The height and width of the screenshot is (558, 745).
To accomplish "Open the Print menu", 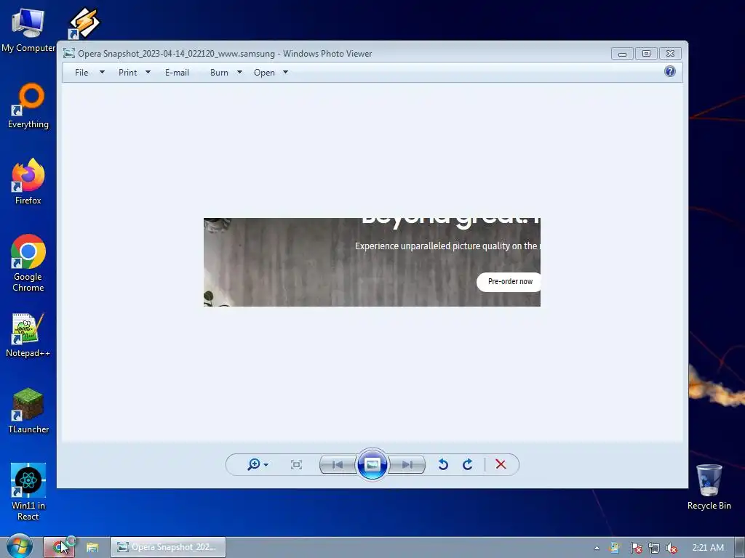I will pos(128,73).
